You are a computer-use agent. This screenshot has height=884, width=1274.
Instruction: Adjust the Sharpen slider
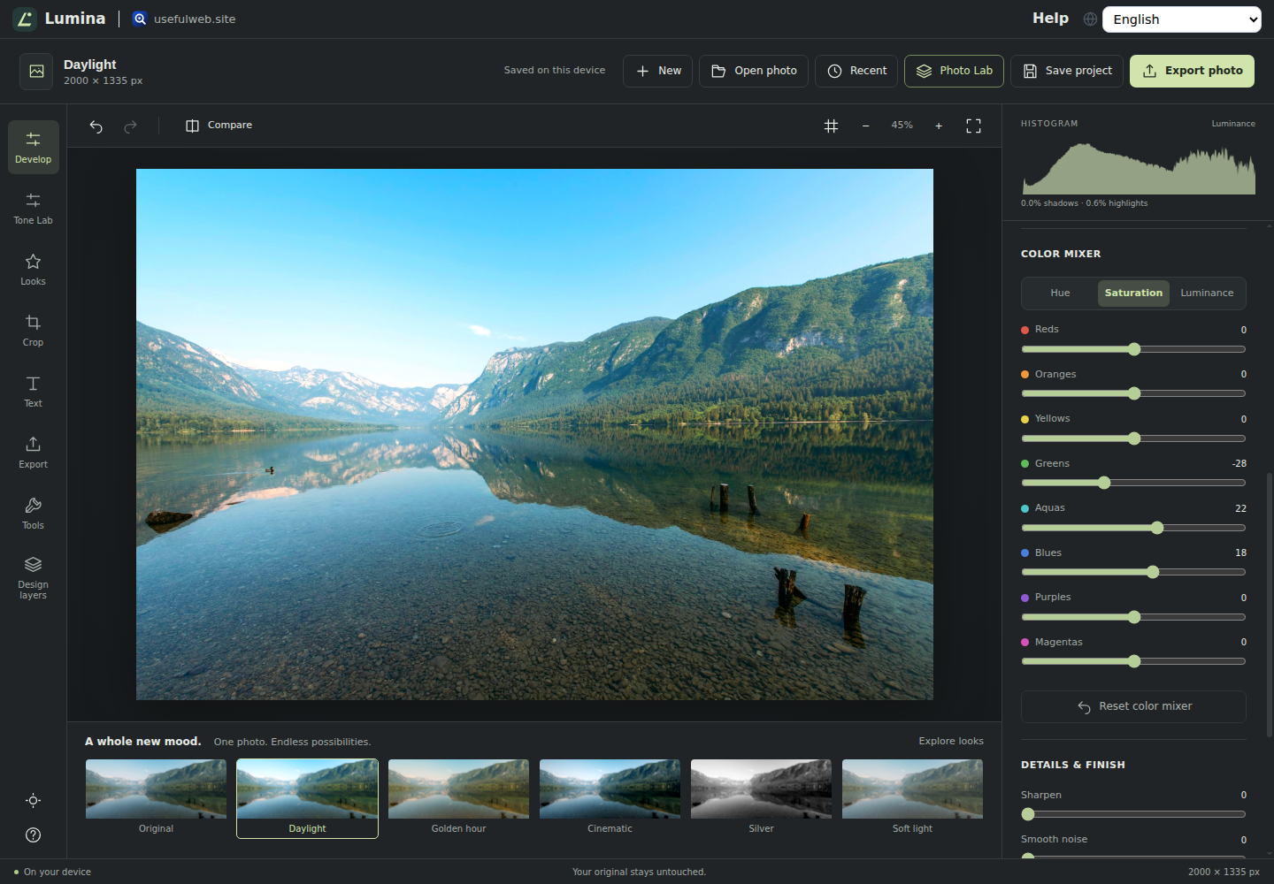(x=1133, y=814)
